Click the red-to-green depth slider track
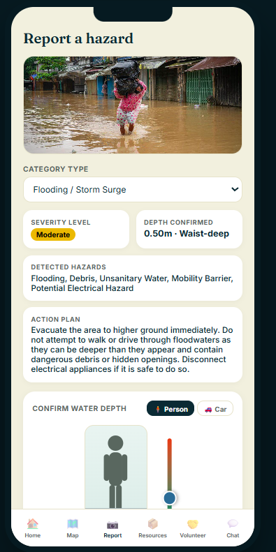This screenshot has height=552, width=276. pyautogui.click(x=170, y=473)
